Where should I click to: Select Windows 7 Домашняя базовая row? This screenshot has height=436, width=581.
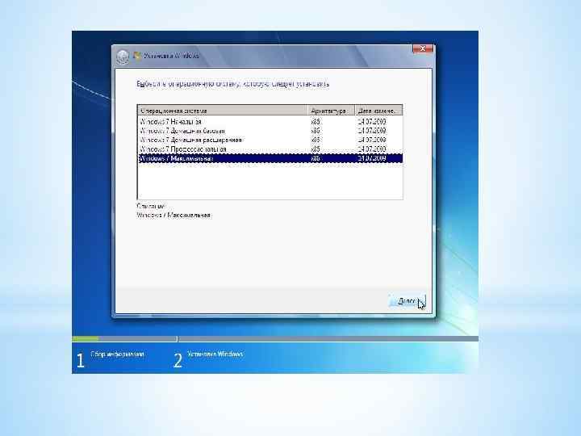pyautogui.click(x=270, y=131)
